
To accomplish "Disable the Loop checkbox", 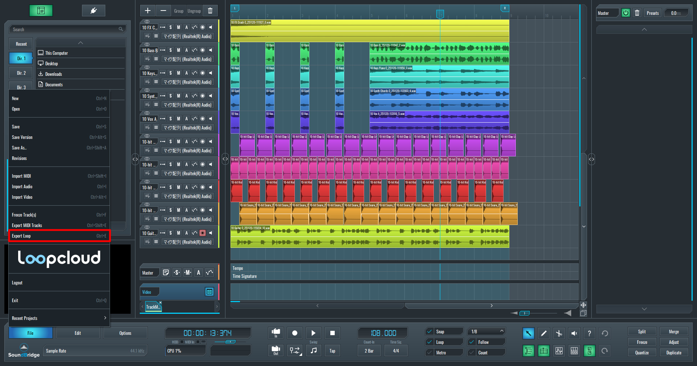I will pos(430,342).
